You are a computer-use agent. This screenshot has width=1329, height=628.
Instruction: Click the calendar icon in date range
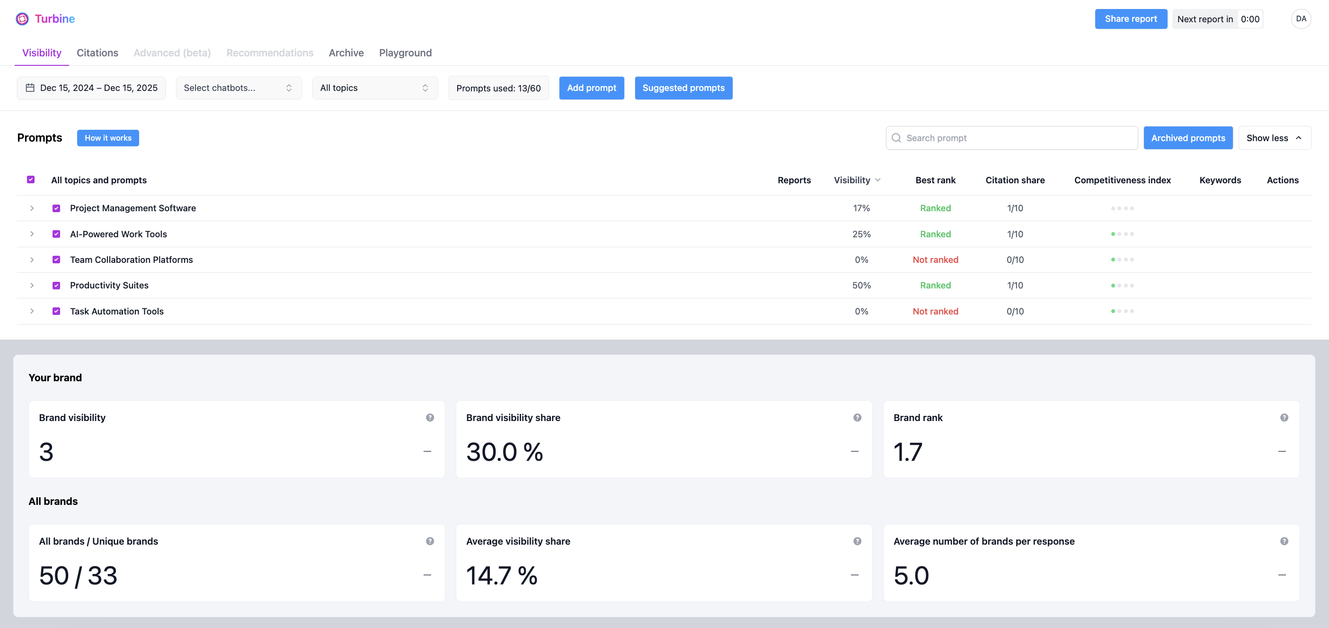[x=30, y=88]
